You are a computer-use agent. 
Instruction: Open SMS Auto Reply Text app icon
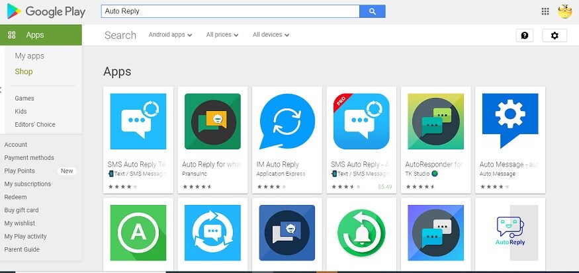138,122
